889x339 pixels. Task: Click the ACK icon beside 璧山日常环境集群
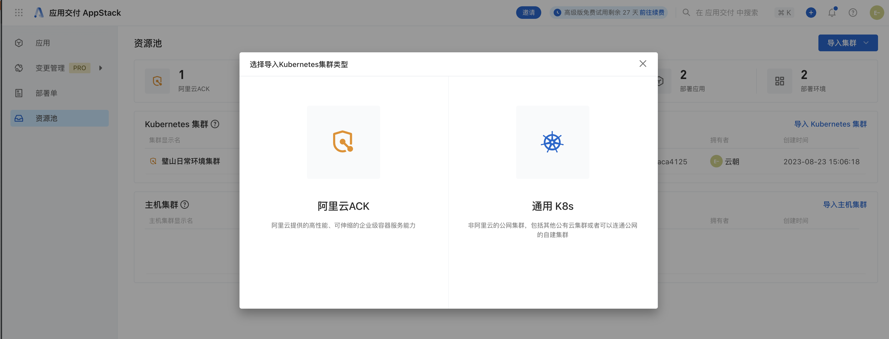[153, 161]
